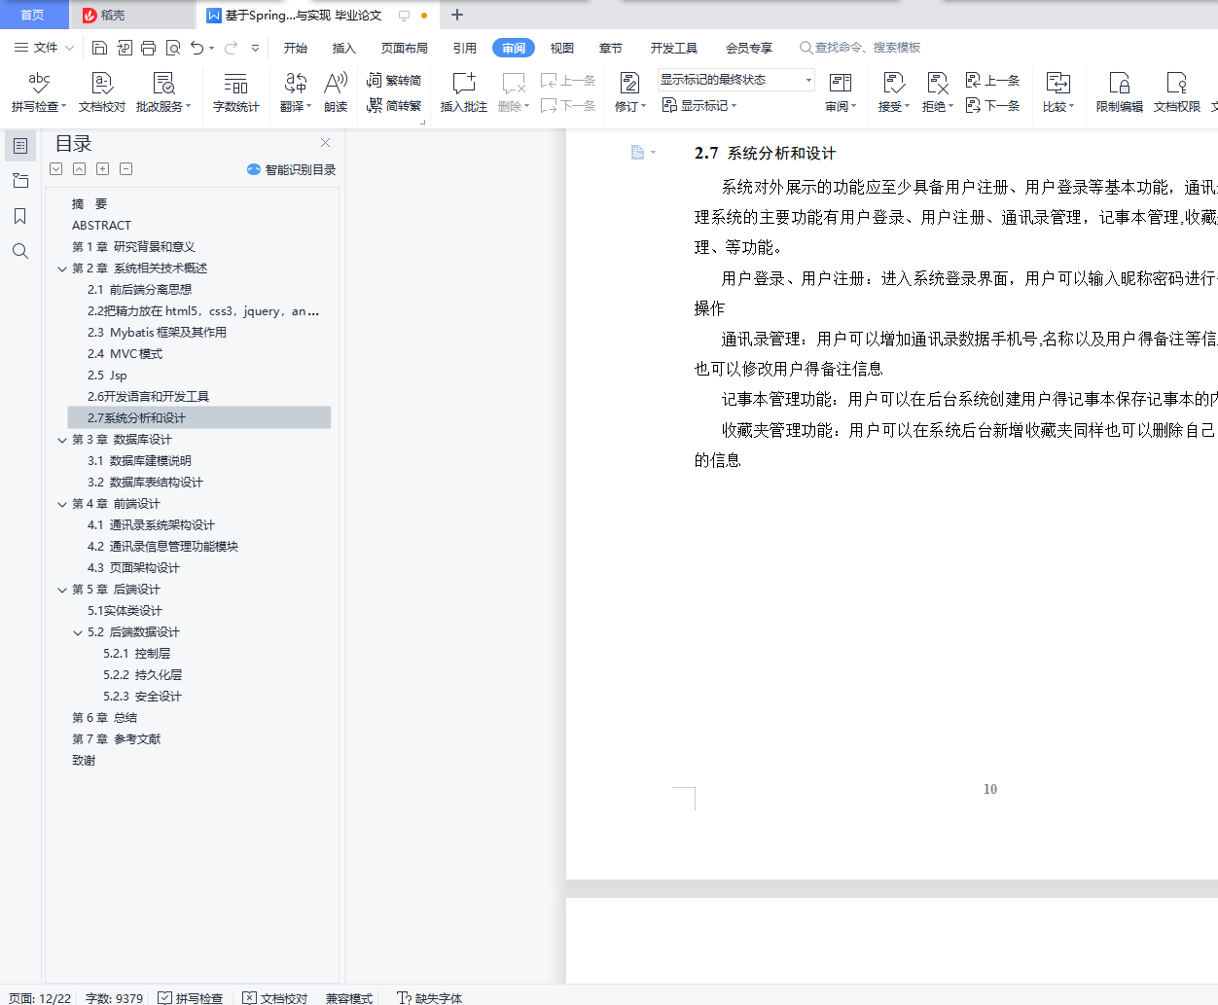
Task: Click the 字数: 9379 status entry
Action: tap(114, 998)
